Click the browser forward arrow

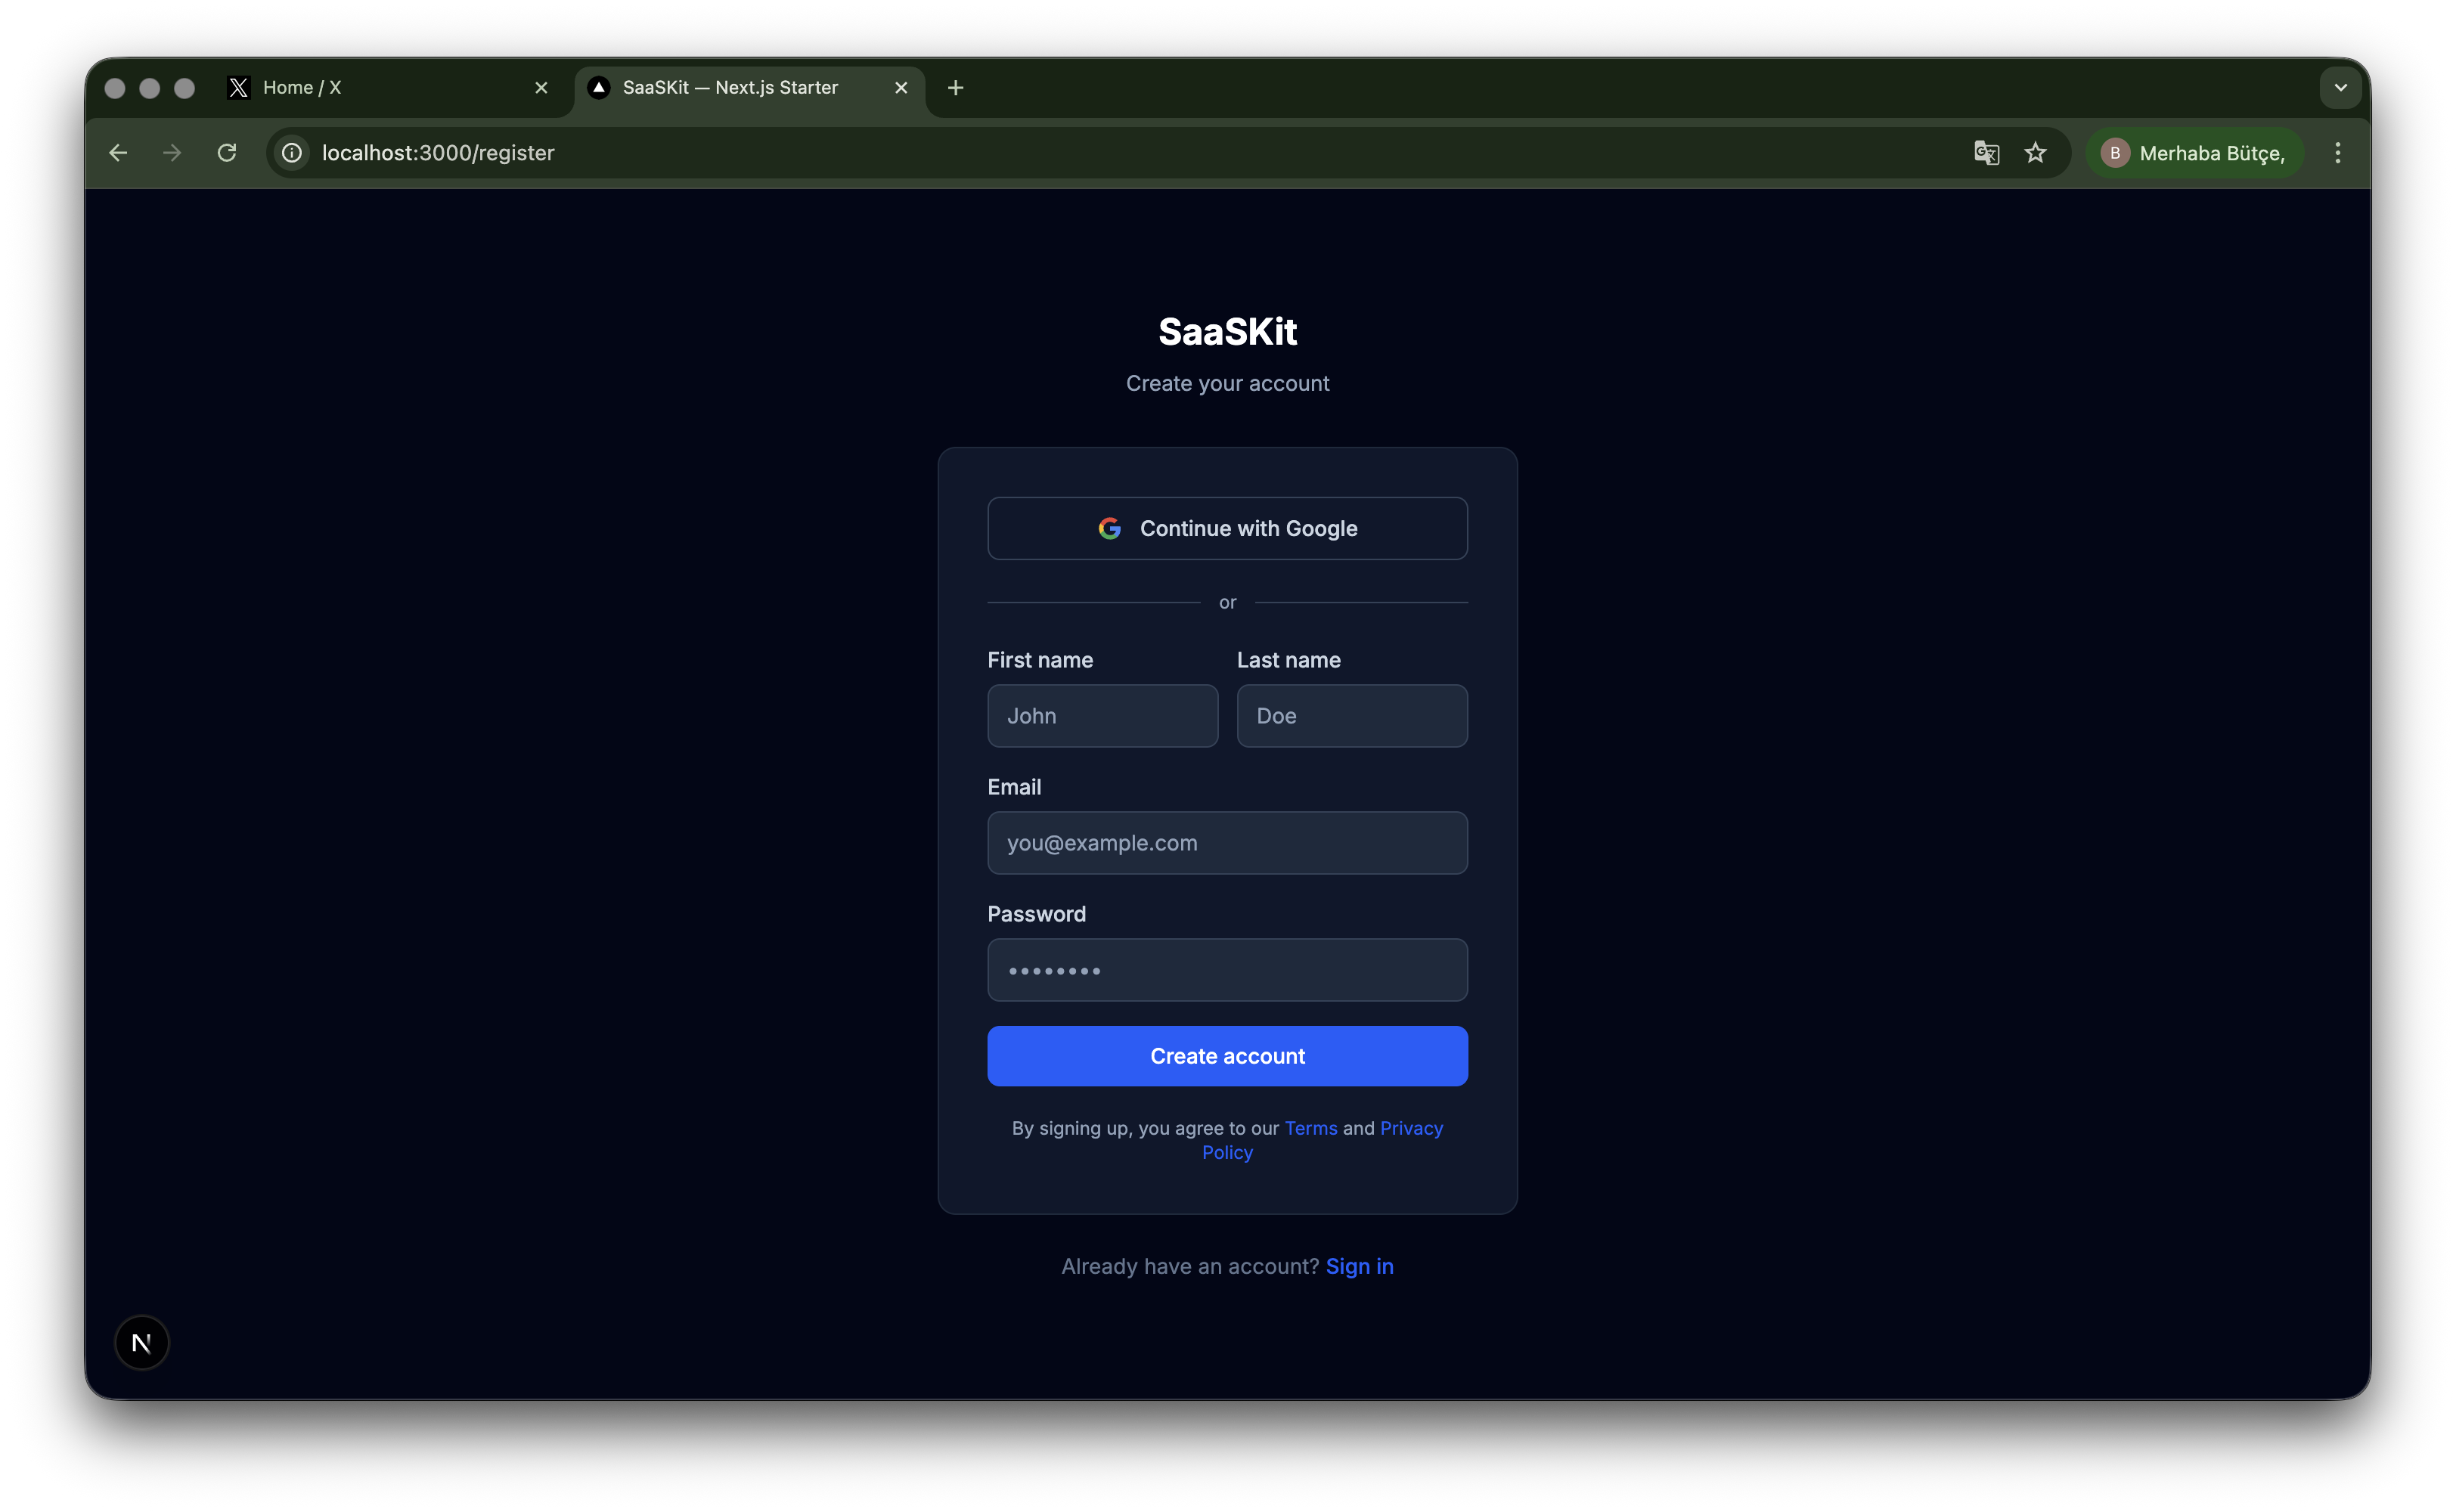click(x=172, y=153)
